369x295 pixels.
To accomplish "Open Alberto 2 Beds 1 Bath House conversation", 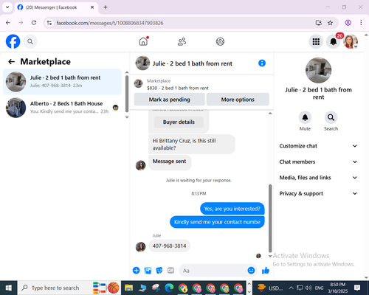I will point(62,108).
